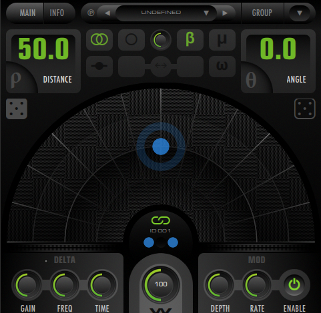Toggle the MOD ENABLE power button
Image resolution: width=321 pixels, height=313 pixels.
[294, 285]
